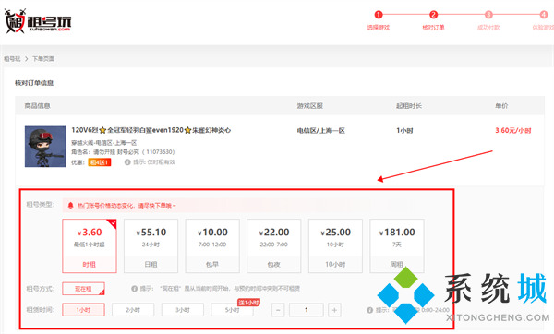Increase rental hours with plus button
This screenshot has height=334, width=554.
[x=334, y=310]
